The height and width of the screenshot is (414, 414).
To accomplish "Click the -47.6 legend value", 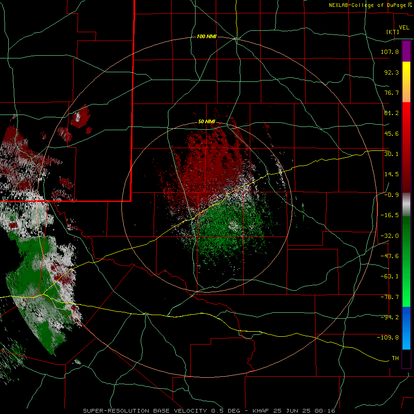I will (390, 256).
